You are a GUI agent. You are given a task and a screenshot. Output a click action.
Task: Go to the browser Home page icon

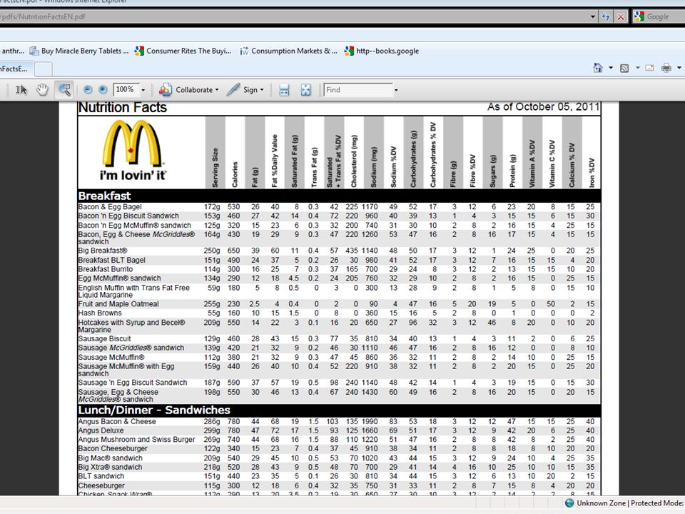point(598,68)
